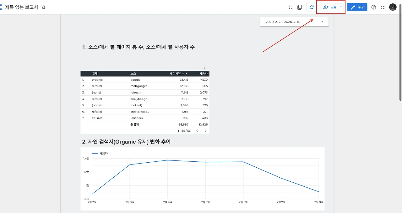
Task: Select the organic row cell
Action: pyautogui.click(x=97, y=80)
